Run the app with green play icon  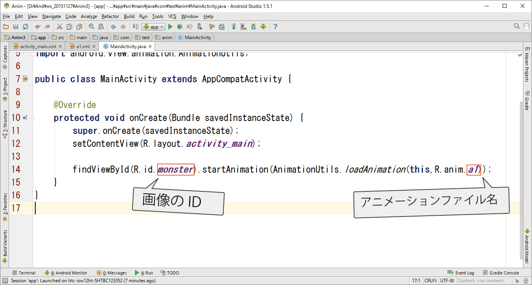coord(170,27)
